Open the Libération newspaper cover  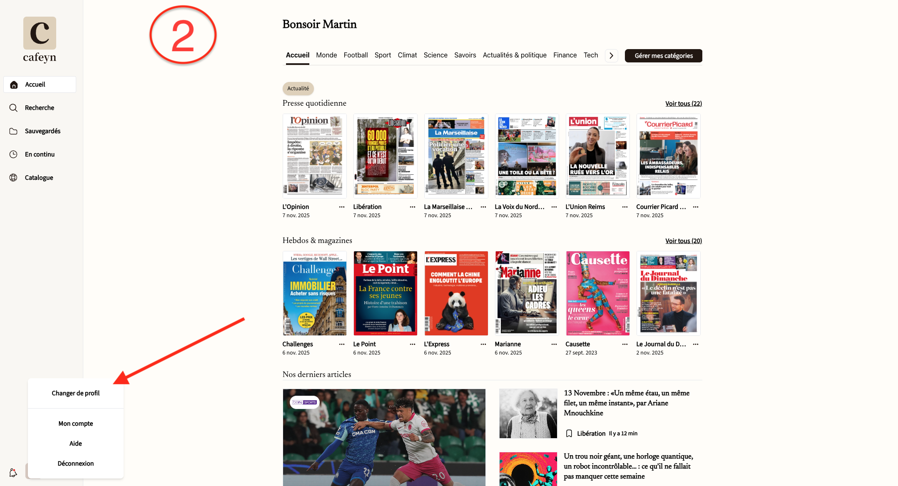(385, 156)
